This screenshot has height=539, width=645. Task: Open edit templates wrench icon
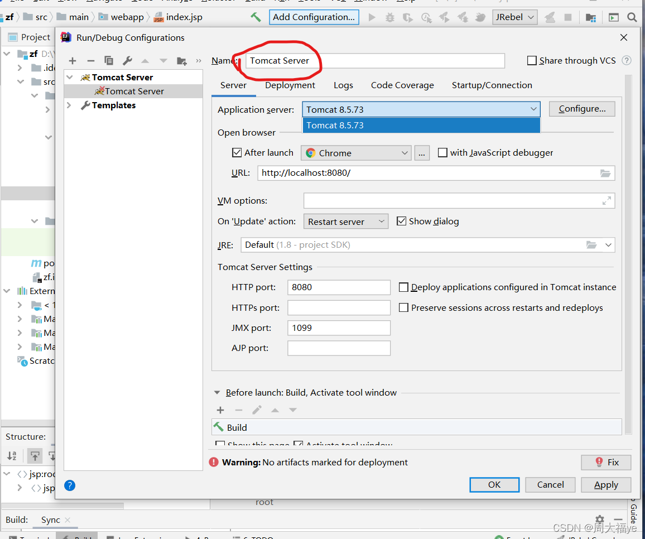coord(128,61)
